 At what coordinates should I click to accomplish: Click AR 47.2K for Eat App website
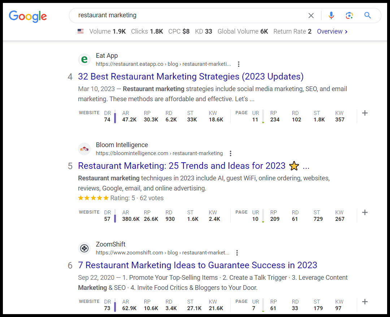coord(129,116)
